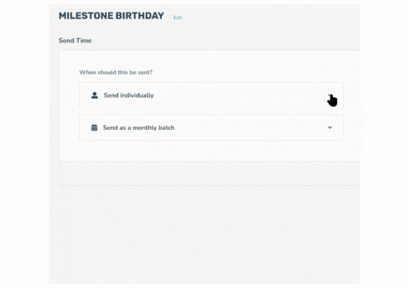The image size is (408, 288).
Task: Click the word 'MILESTONE' in the page title
Action: coord(85,16)
